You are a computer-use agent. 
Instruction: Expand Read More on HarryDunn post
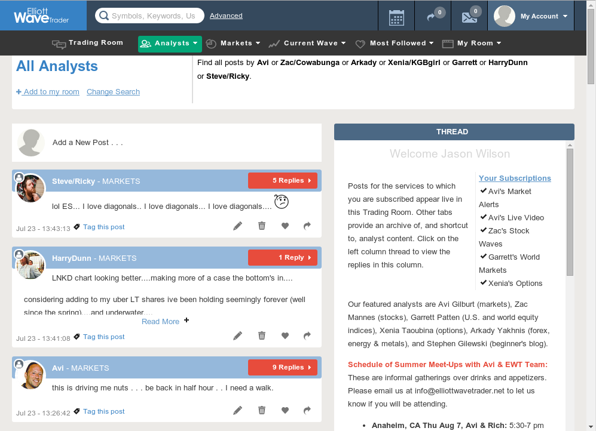(161, 321)
